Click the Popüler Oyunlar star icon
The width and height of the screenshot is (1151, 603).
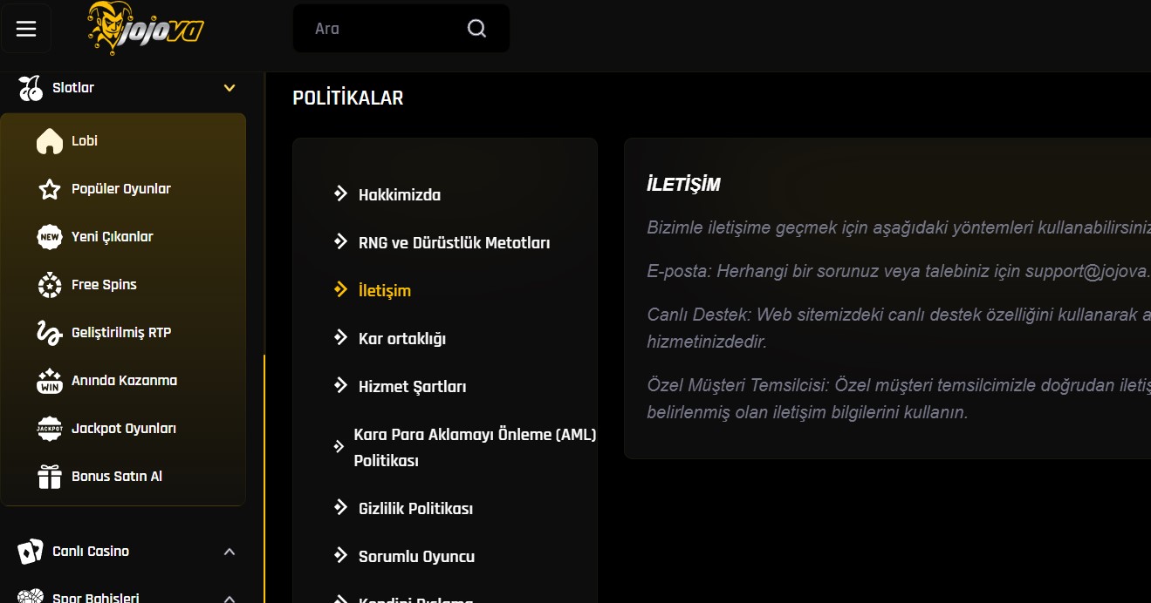50,189
